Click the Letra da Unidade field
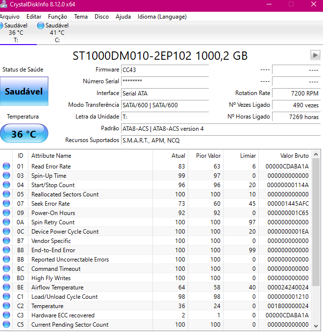 tap(165, 117)
